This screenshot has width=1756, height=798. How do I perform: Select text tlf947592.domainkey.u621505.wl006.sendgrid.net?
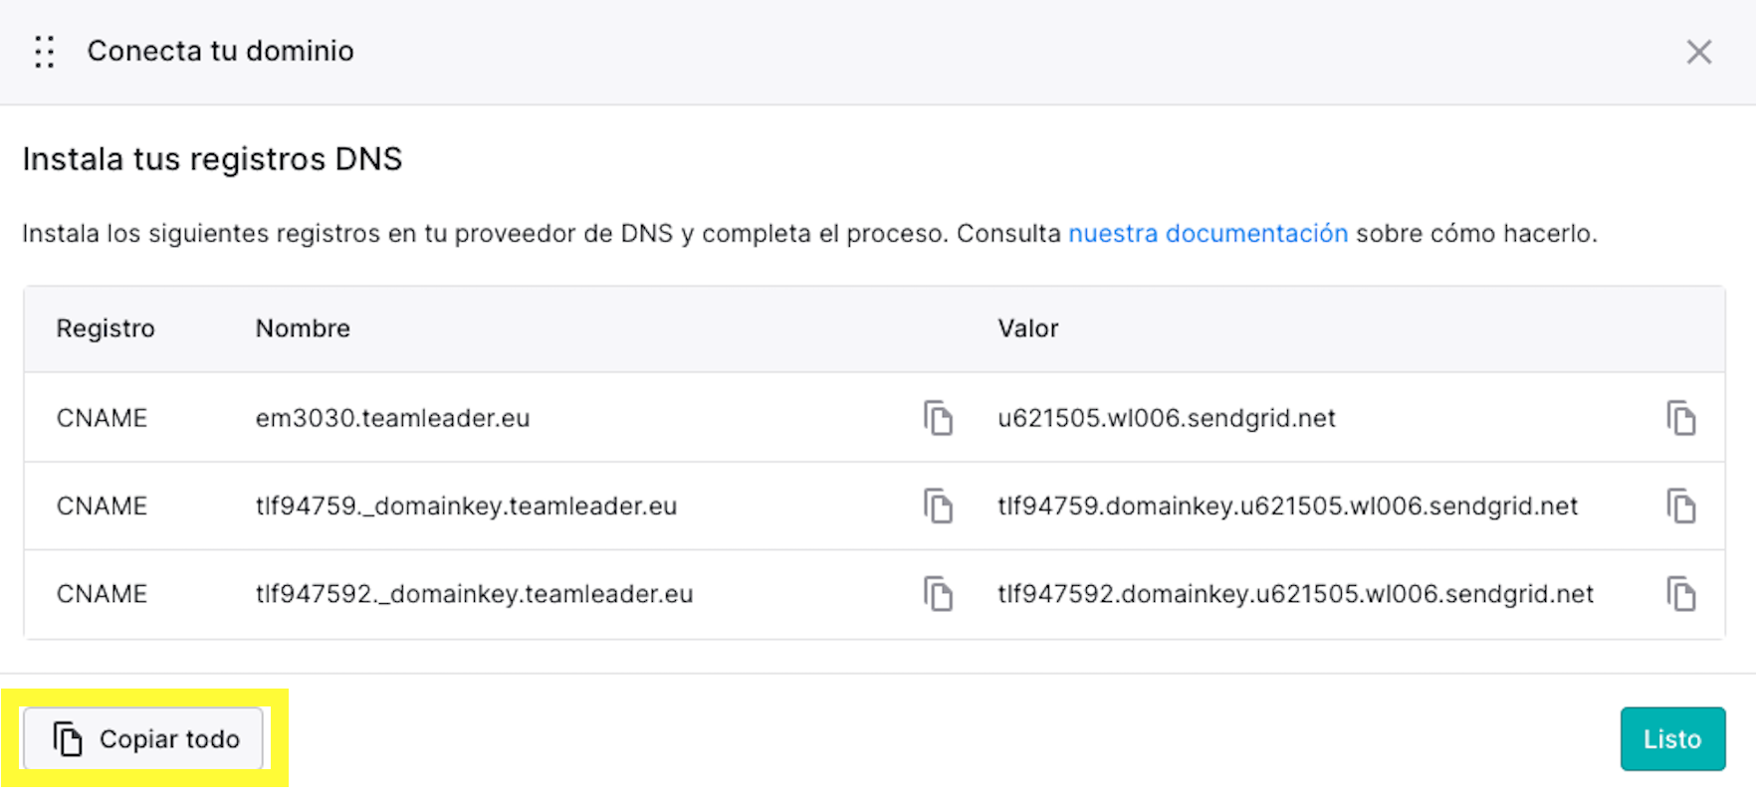1296,594
